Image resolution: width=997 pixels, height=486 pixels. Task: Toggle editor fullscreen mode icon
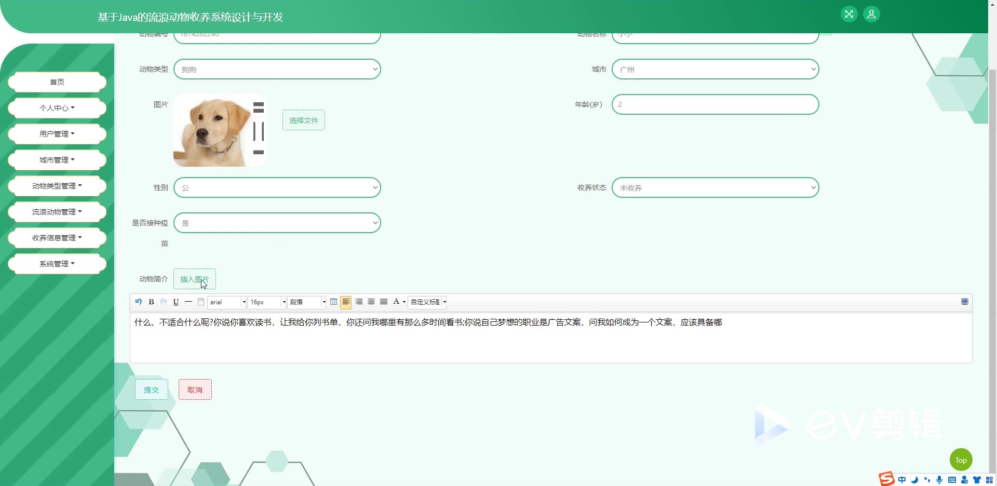[964, 302]
